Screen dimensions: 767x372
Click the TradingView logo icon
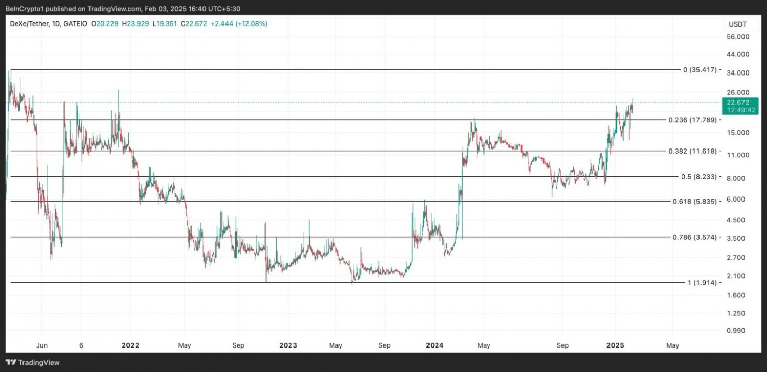[x=10, y=362]
